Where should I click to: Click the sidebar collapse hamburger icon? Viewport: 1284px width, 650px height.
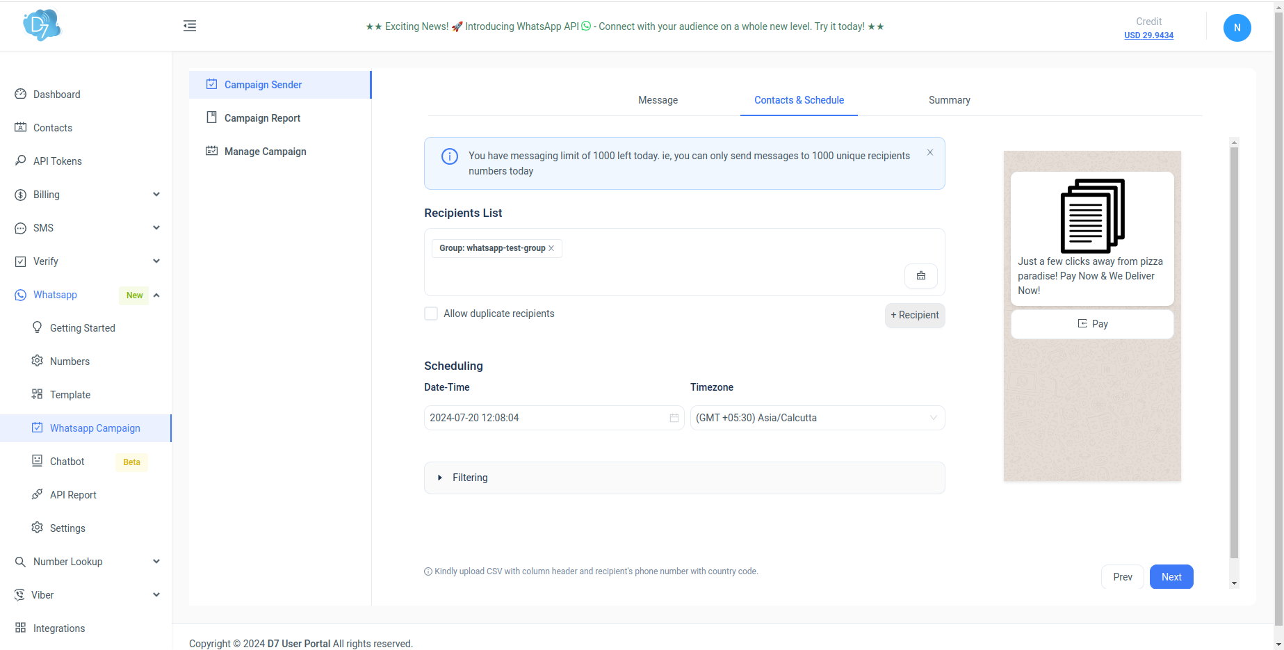point(190,26)
